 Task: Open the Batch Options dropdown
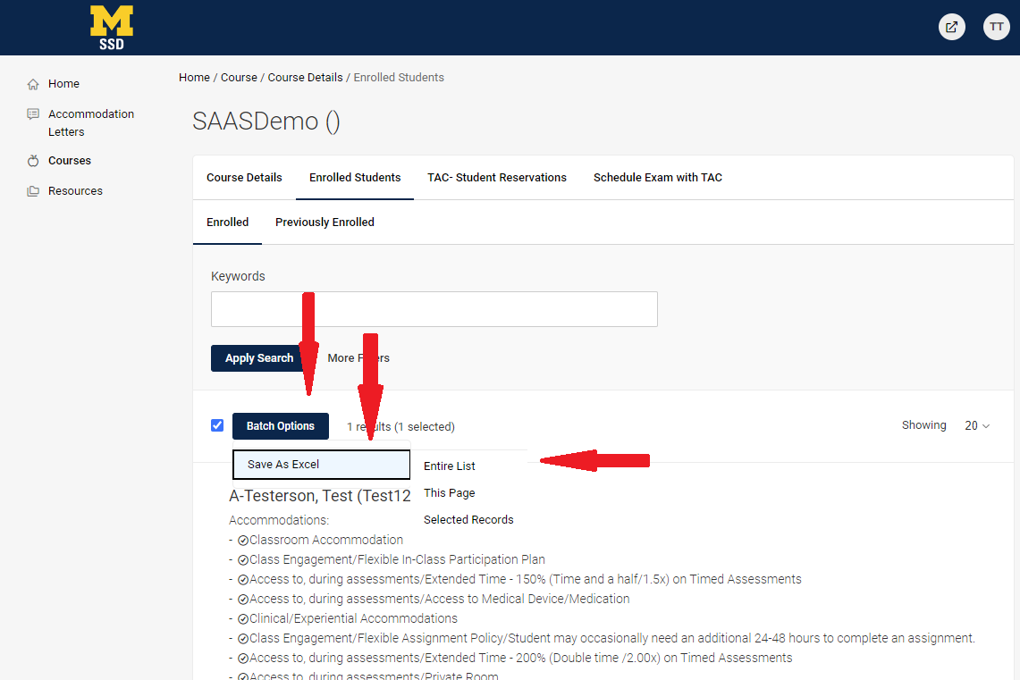(280, 426)
